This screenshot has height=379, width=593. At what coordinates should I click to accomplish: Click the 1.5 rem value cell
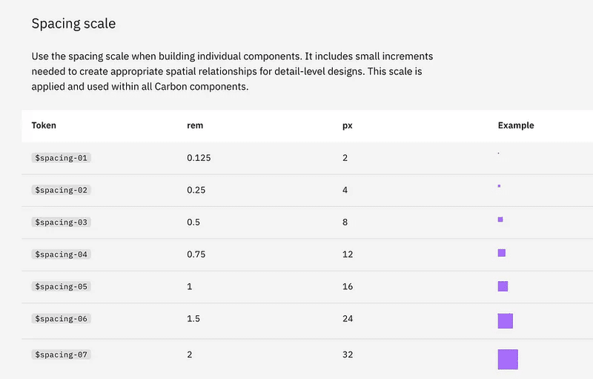pyautogui.click(x=193, y=318)
